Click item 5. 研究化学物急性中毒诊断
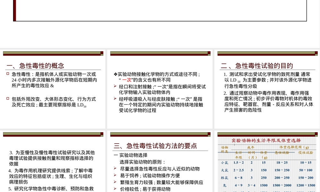The width and height of the screenshot is (320, 192). 51,189
